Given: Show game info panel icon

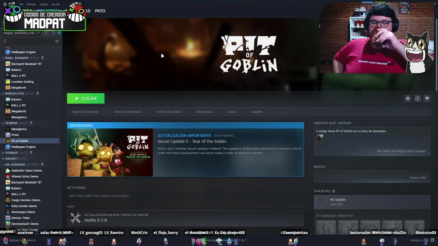Looking at the screenshot, I should [x=417, y=98].
